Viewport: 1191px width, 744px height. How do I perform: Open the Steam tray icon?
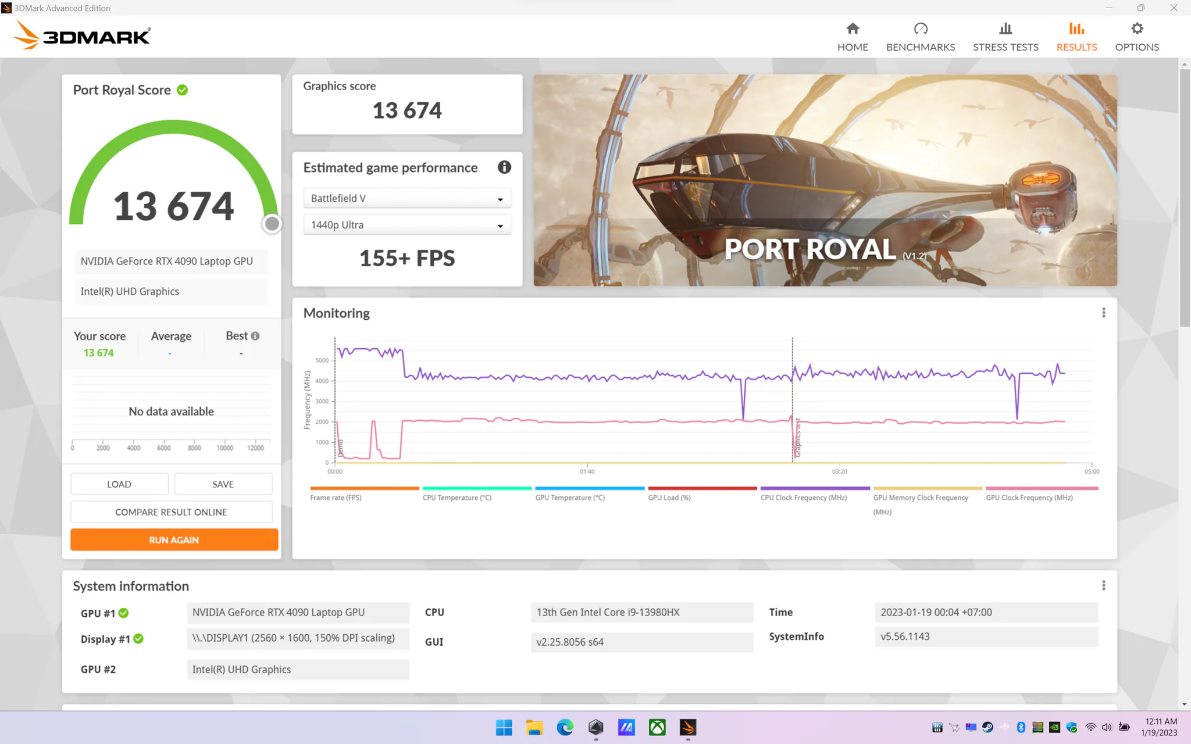[987, 727]
